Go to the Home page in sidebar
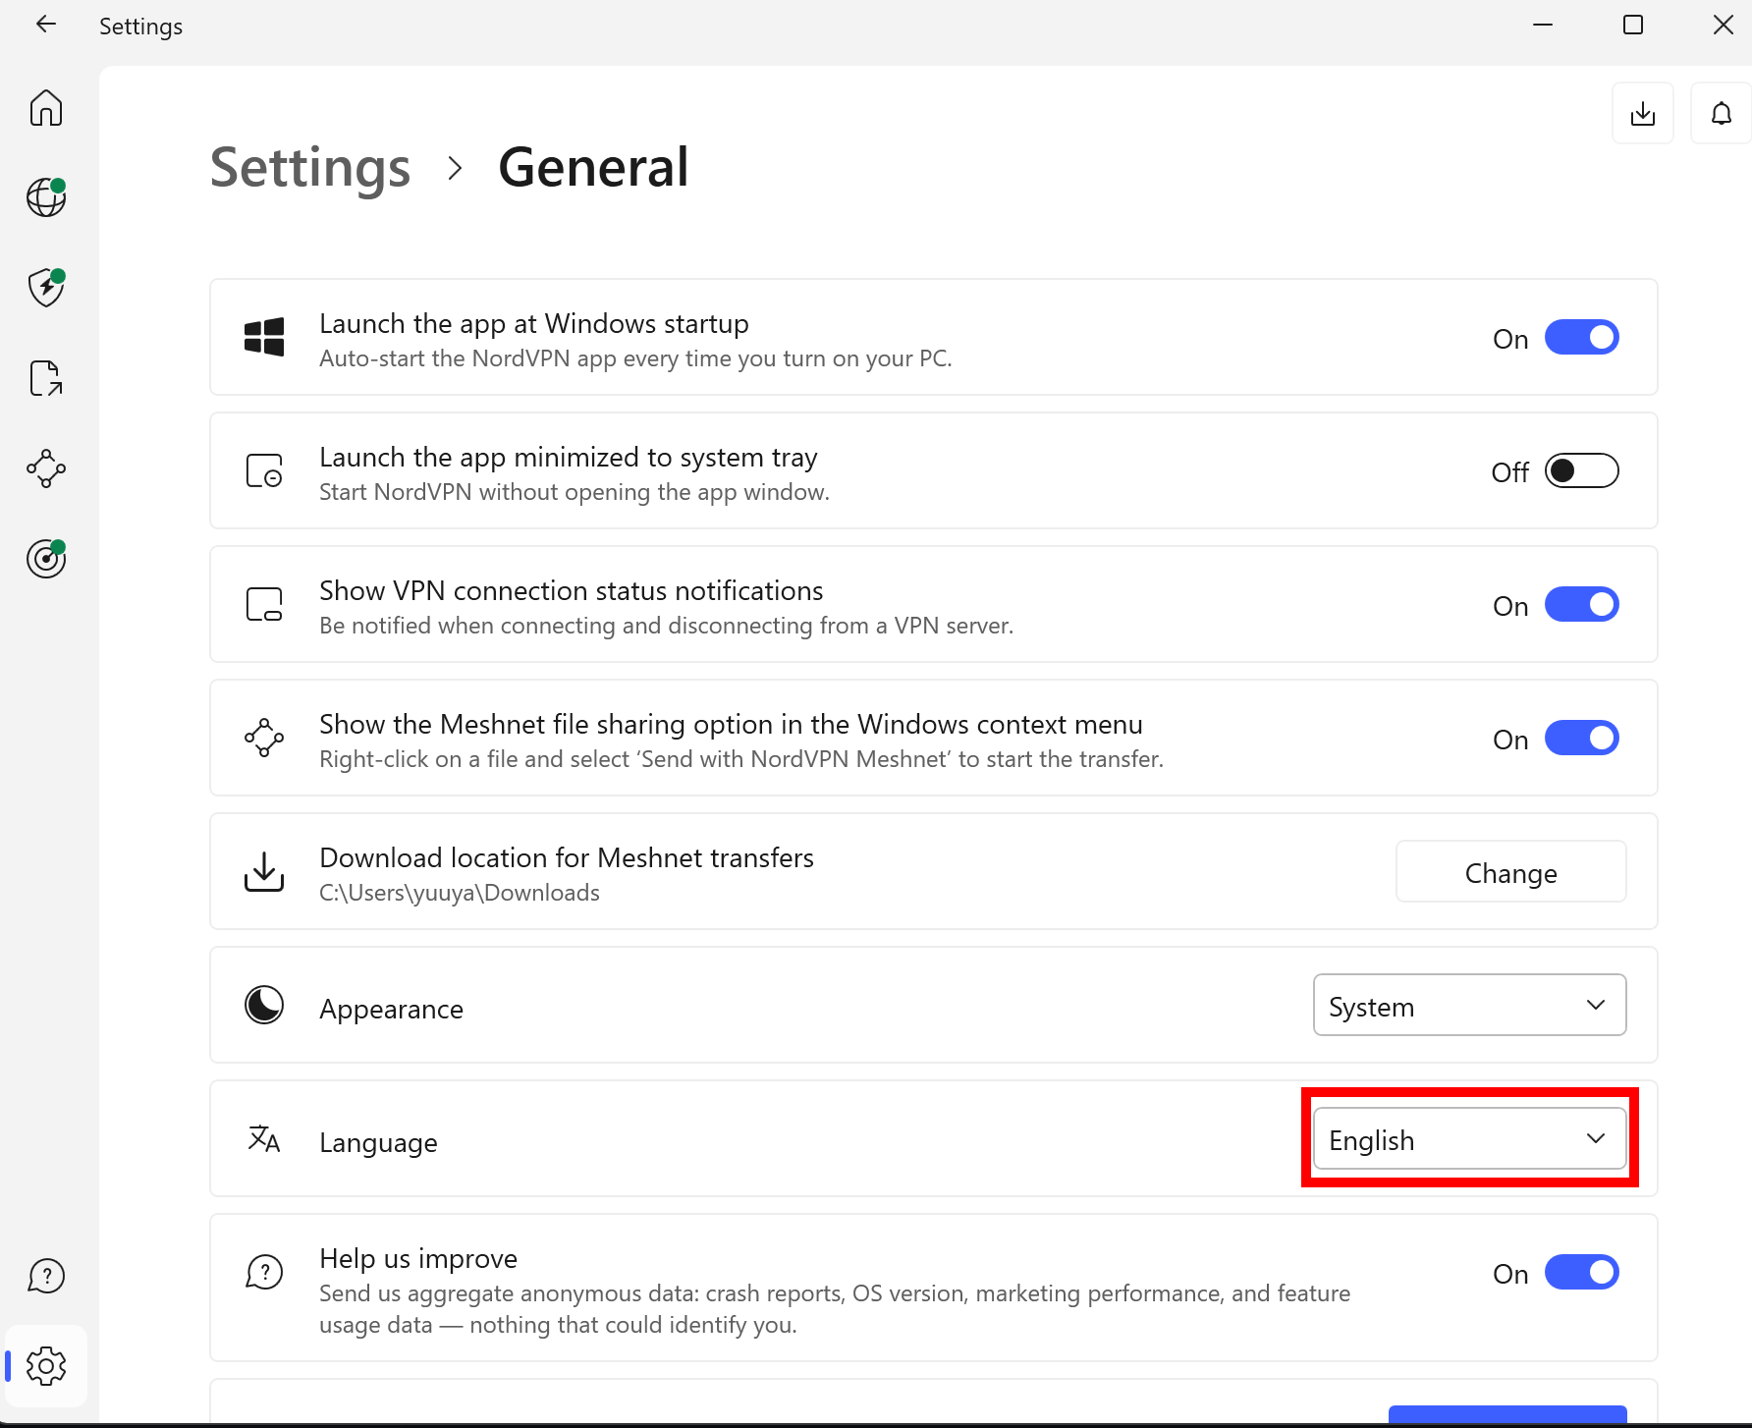This screenshot has width=1752, height=1428. (x=46, y=108)
